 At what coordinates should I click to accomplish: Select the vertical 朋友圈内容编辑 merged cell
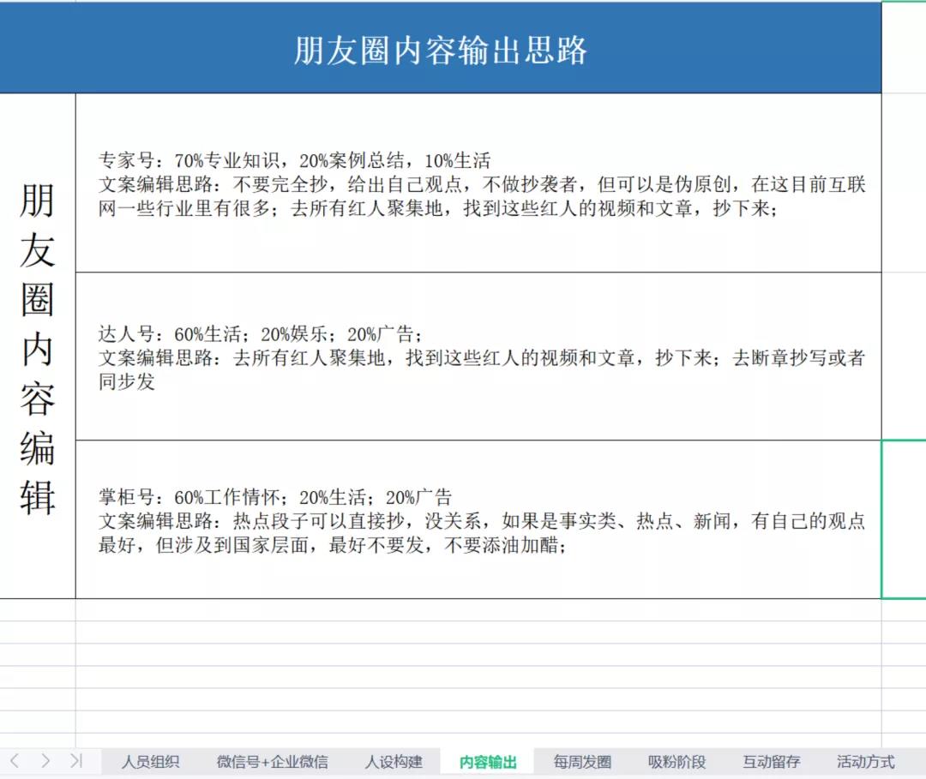38,346
